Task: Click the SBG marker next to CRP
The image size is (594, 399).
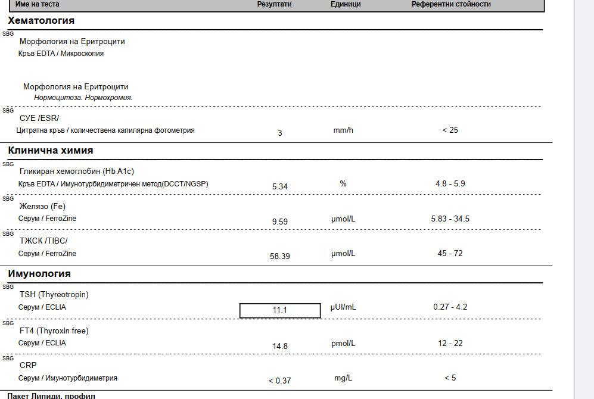Action: (x=8, y=358)
